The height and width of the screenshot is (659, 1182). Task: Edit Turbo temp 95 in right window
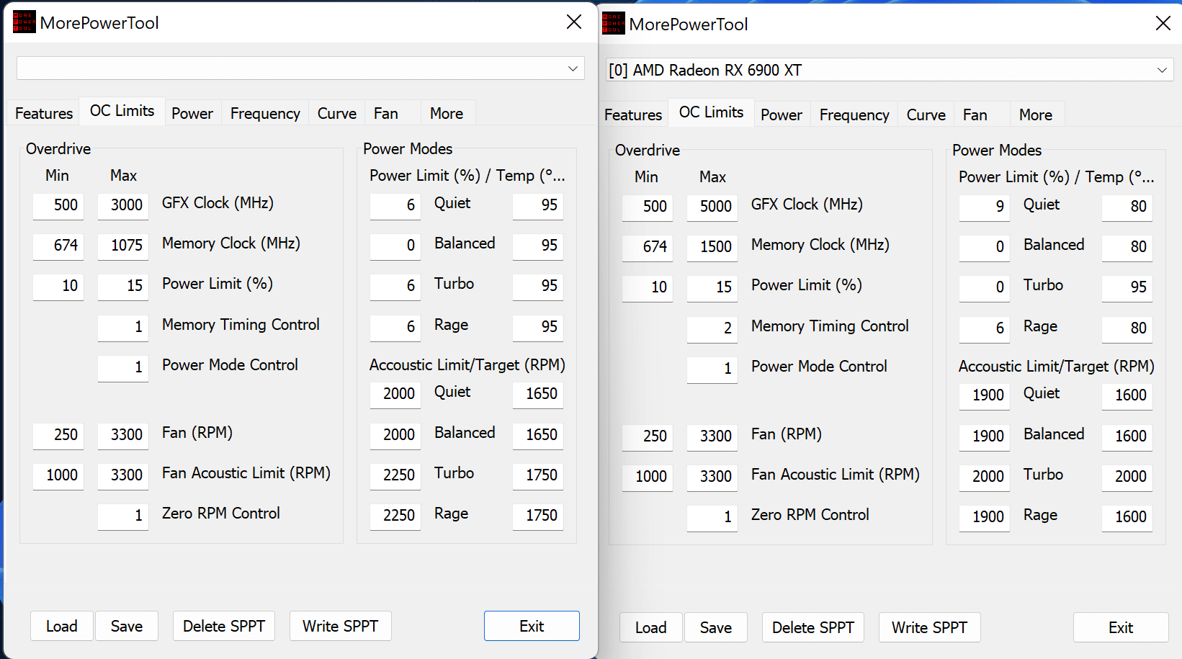pos(1127,287)
